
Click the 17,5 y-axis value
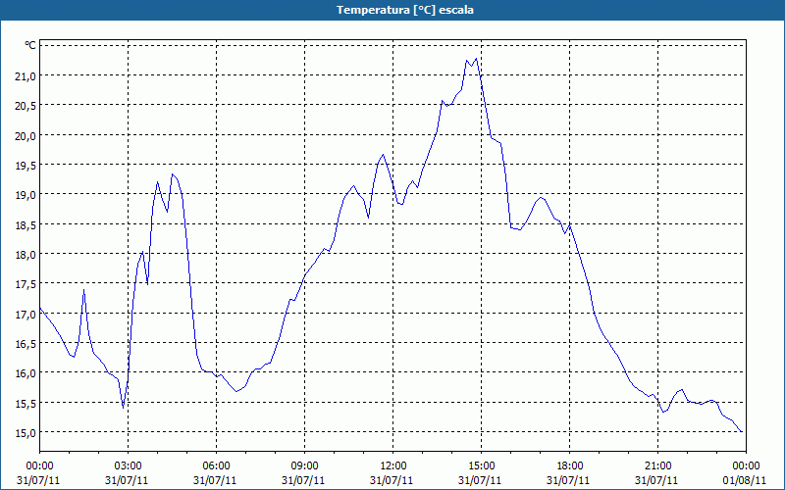[x=26, y=283]
